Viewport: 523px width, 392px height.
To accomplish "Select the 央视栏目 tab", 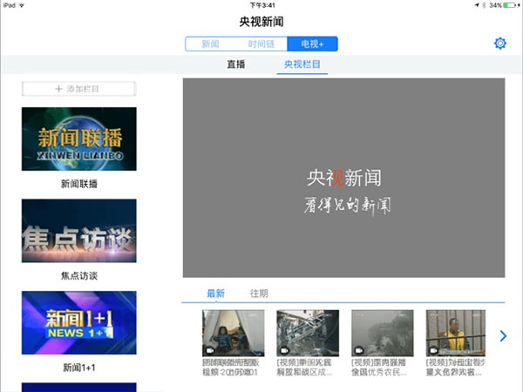I will tap(302, 65).
